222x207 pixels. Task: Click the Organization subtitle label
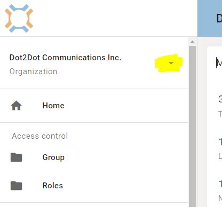coord(33,71)
